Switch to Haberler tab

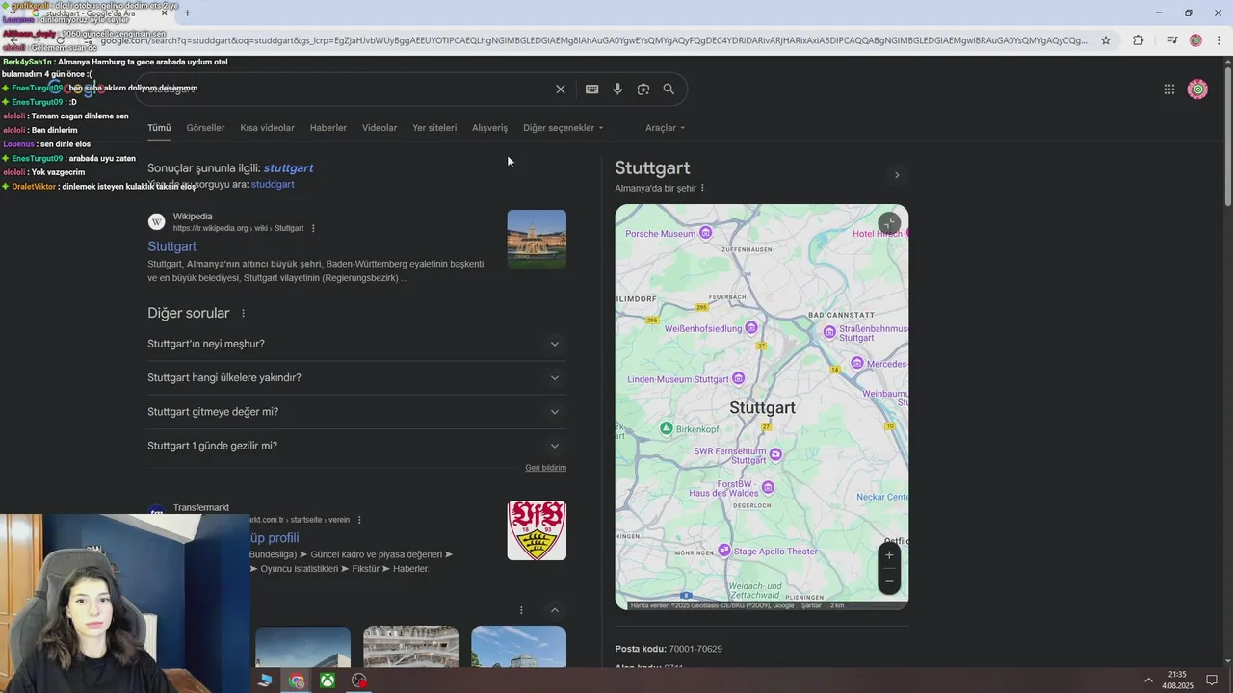328,128
